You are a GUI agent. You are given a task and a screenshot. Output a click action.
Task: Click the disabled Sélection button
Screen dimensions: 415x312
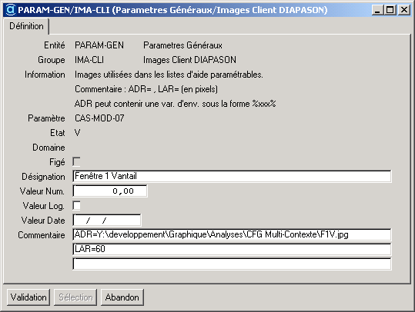75,297
